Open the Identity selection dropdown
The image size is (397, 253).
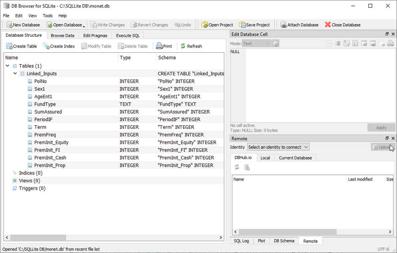click(278, 147)
